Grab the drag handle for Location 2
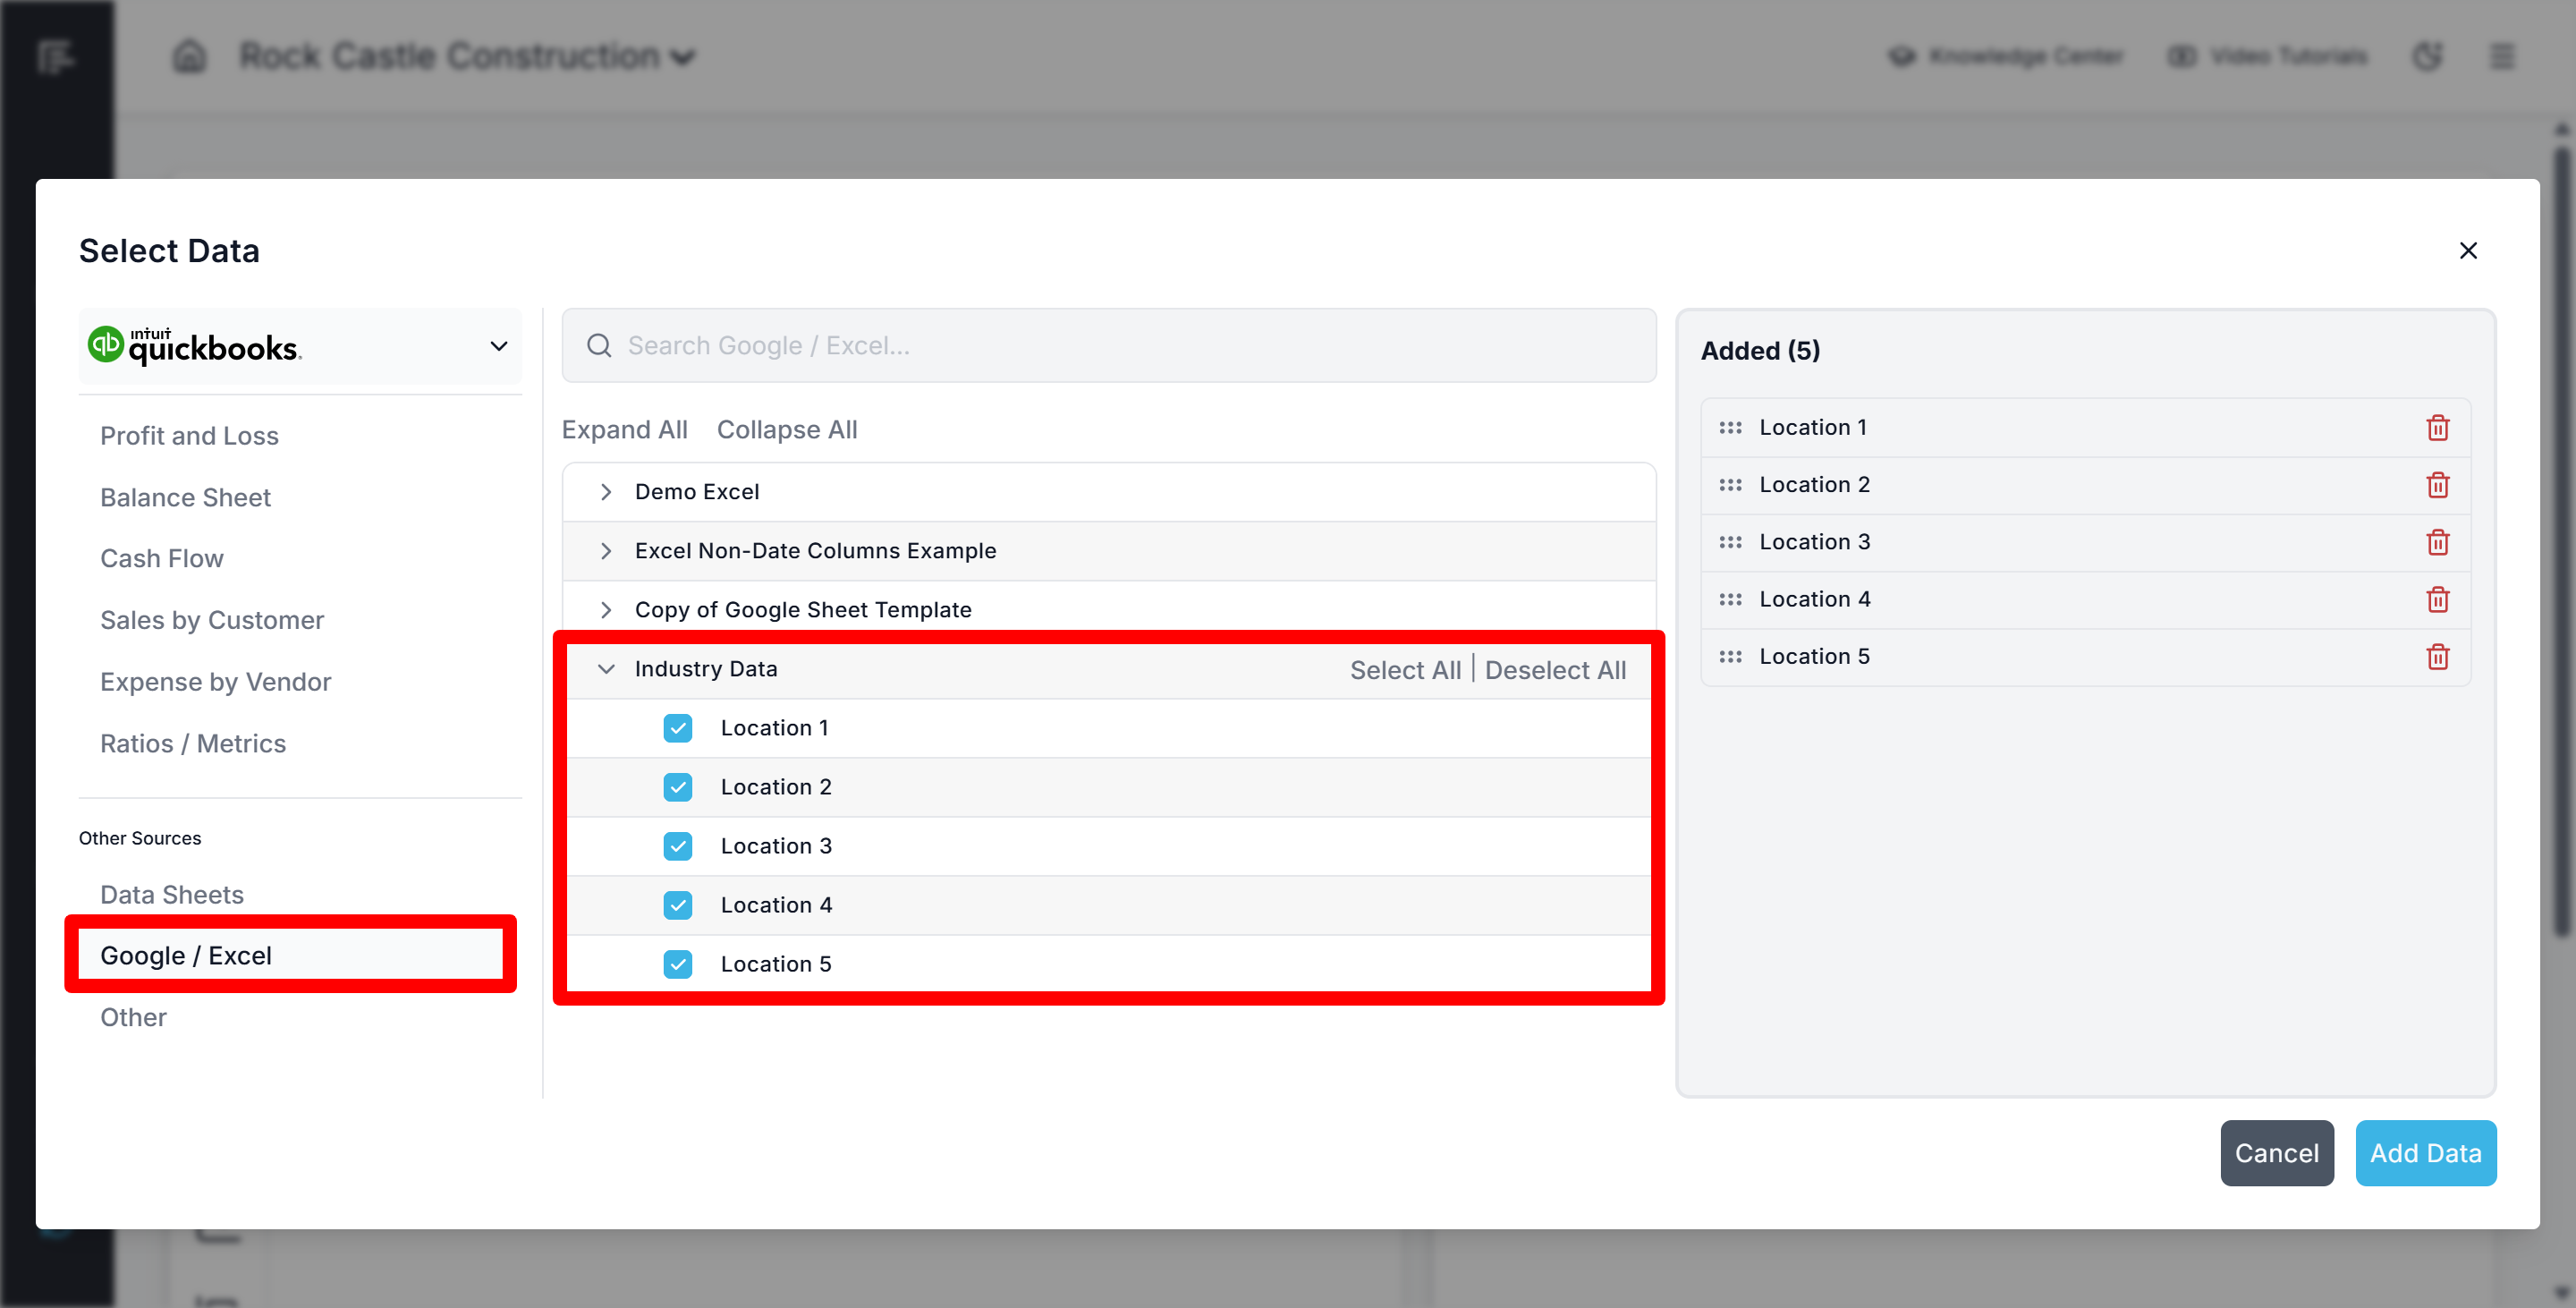Screen dimensions: 2576x1308 [1730, 485]
